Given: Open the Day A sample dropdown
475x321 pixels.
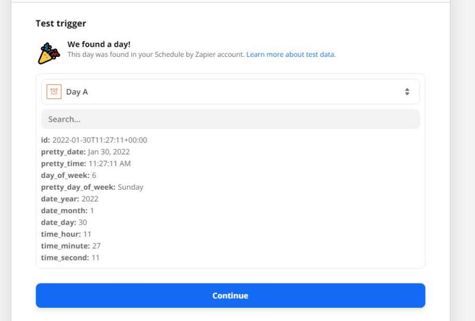Looking at the screenshot, I should pyautogui.click(x=230, y=92).
